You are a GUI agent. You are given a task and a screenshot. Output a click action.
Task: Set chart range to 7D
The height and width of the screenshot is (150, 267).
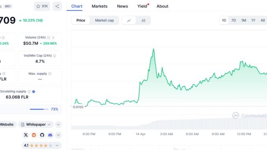pyautogui.click(x=234, y=20)
